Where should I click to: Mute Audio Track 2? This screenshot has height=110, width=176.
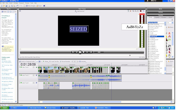pyautogui.click(x=36, y=75)
